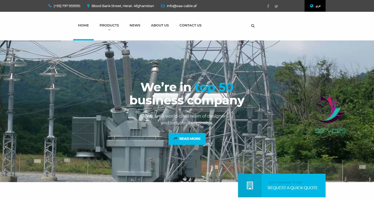Switch language using the black button

click(x=315, y=6)
